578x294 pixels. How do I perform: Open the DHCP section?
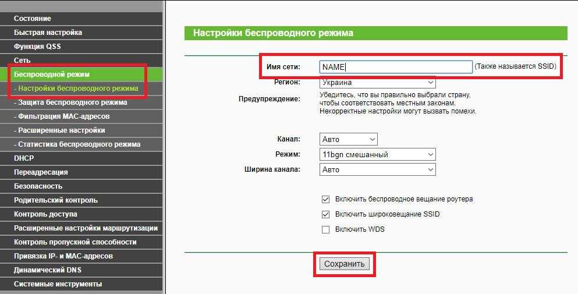(81, 158)
